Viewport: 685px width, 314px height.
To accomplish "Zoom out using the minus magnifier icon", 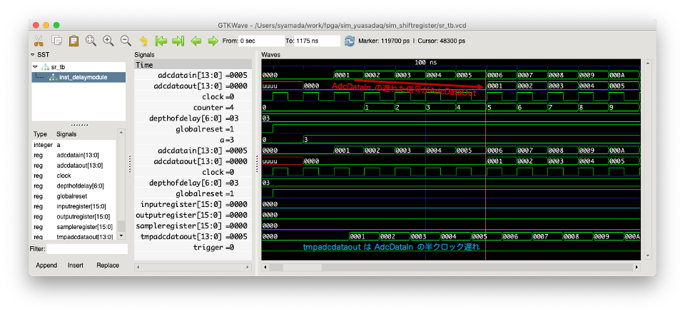I will [x=126, y=41].
